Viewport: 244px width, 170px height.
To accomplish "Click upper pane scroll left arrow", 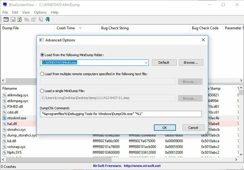I will 3,81.
